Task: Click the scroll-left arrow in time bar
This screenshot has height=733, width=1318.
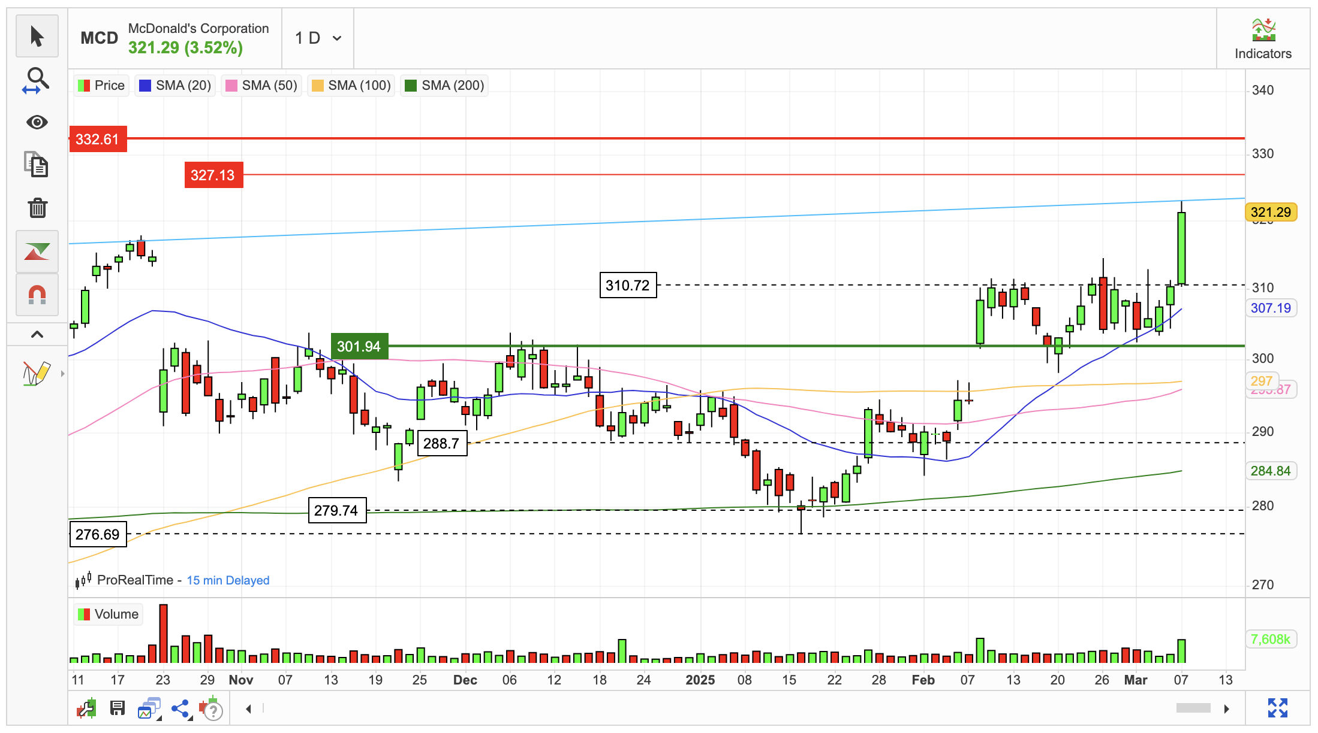Action: coord(248,709)
